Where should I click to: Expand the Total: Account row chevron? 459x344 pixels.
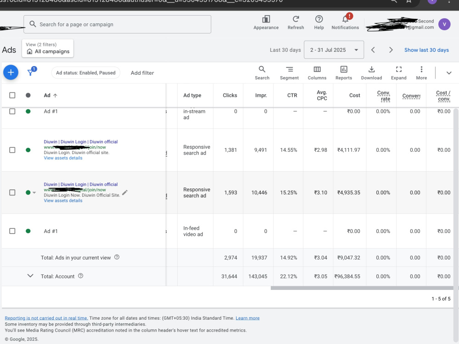tap(30, 276)
